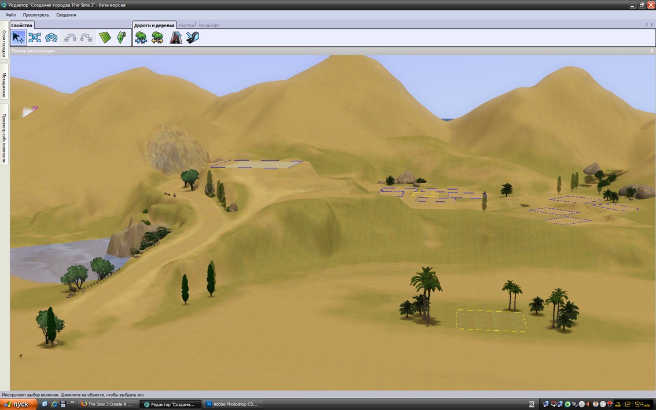Click the RL language indicator in taskbar
Viewport: 656px width, 410px height.
click(531, 404)
